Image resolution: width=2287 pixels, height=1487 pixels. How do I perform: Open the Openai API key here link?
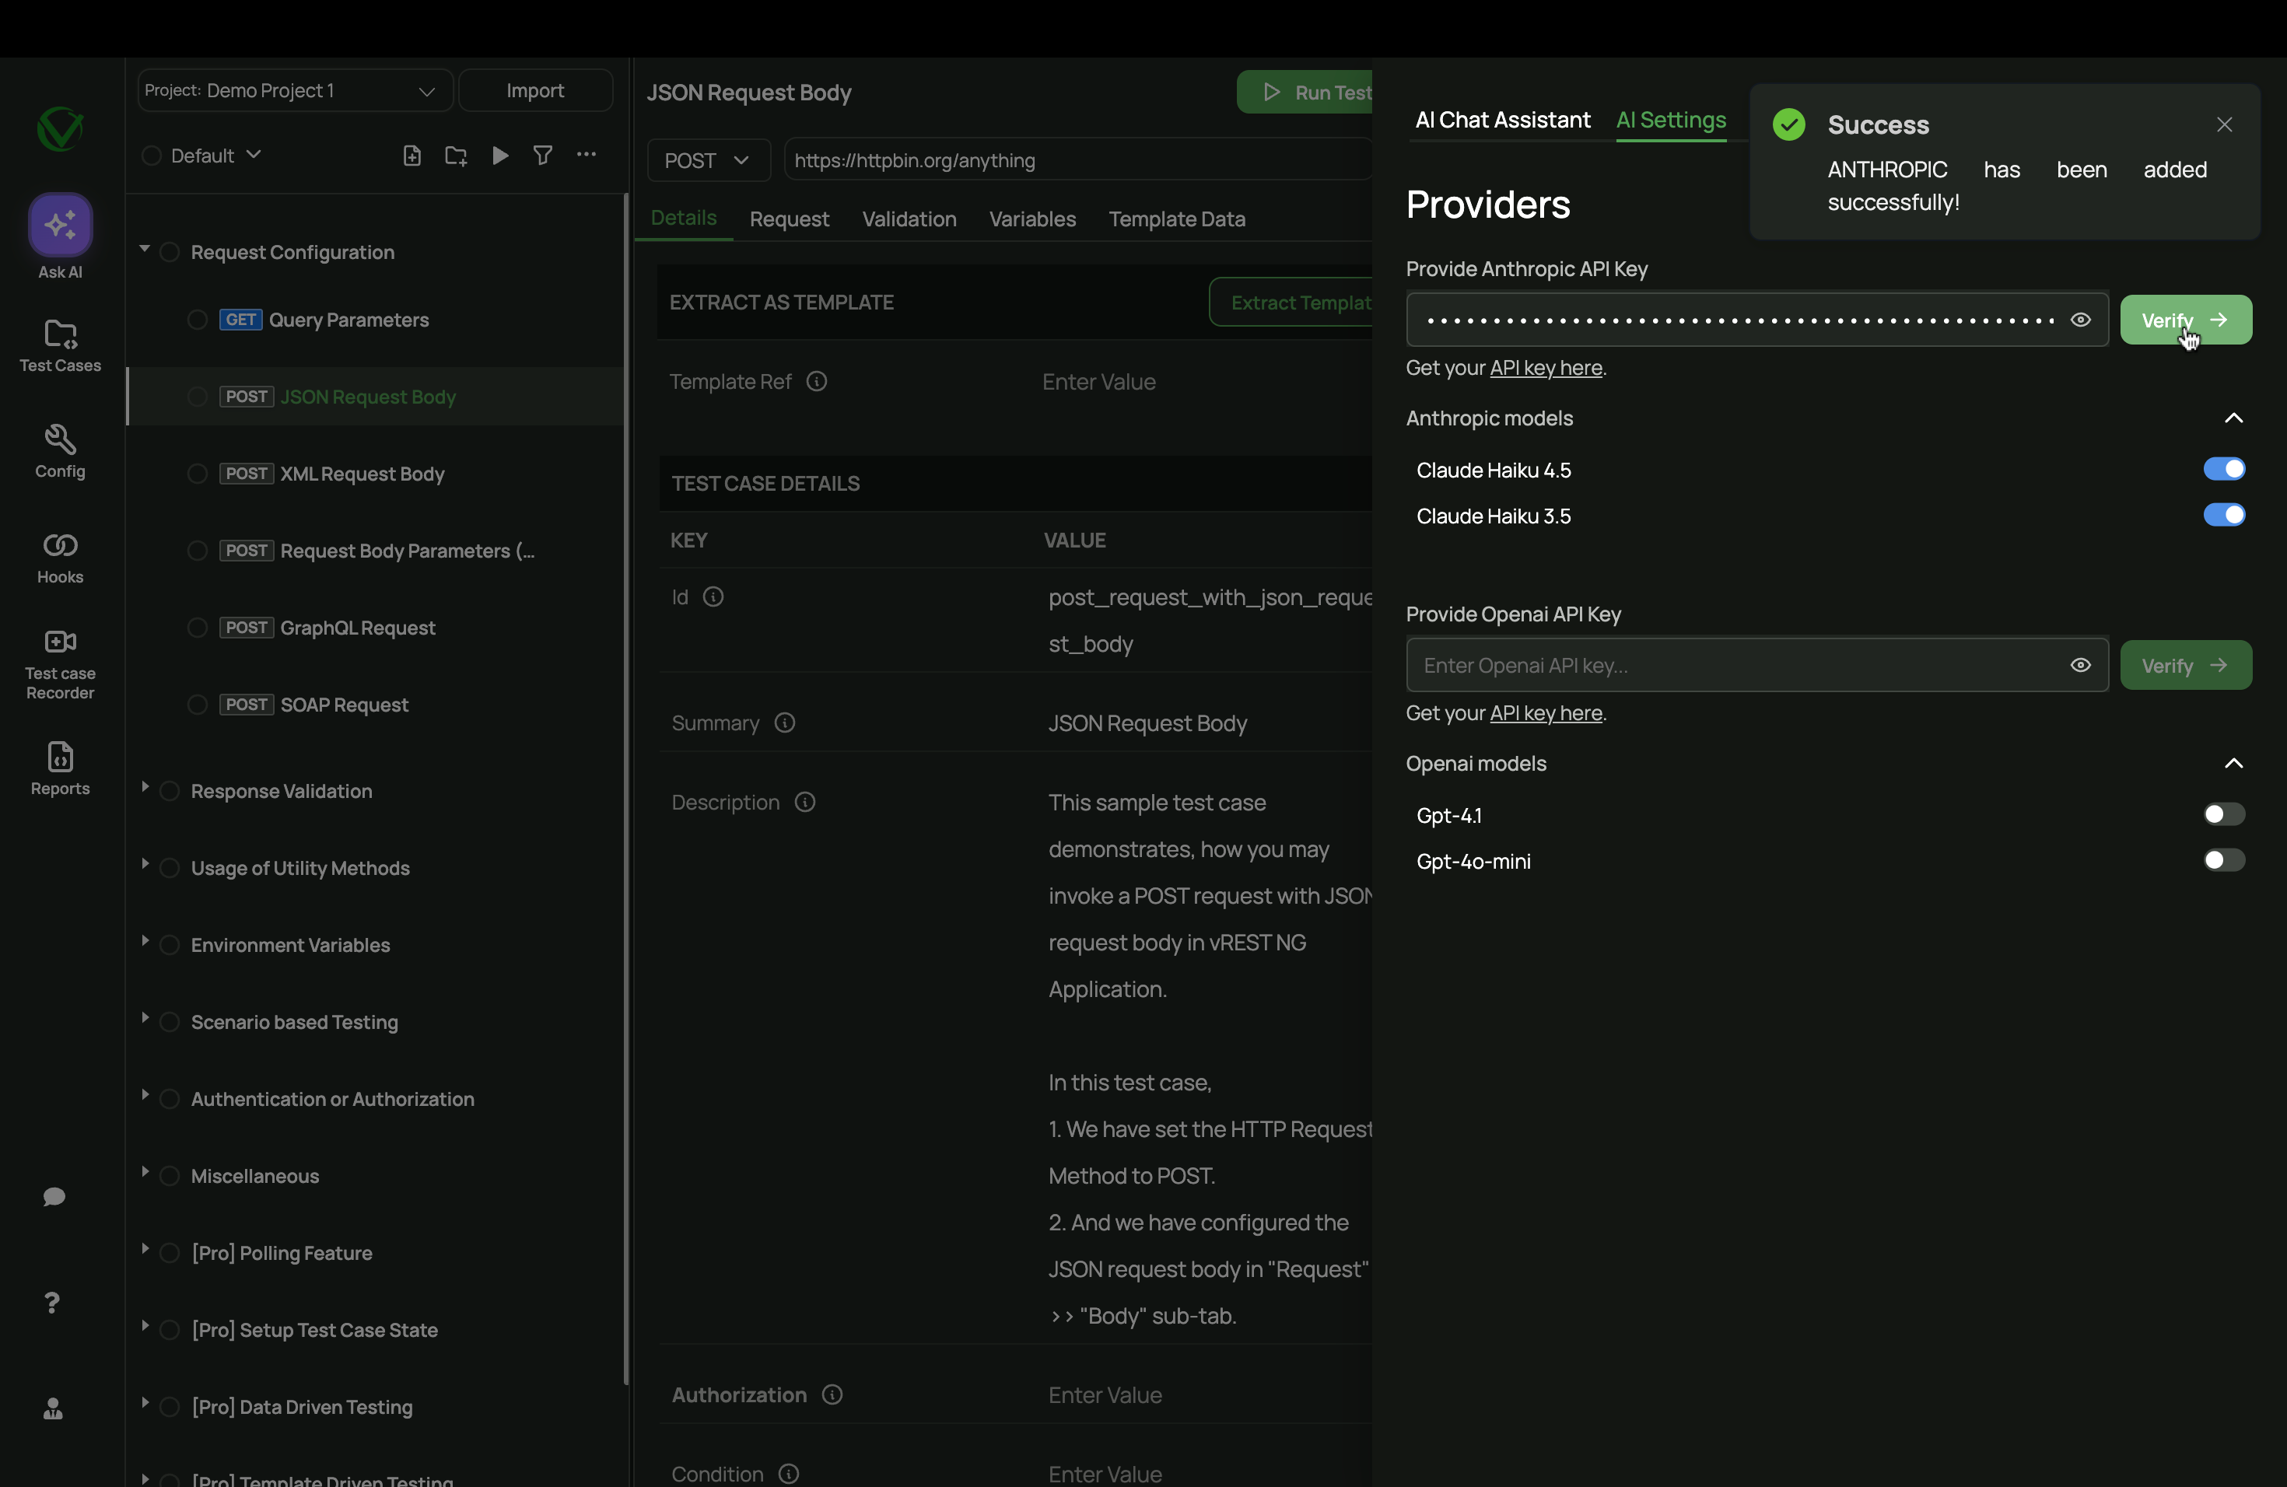point(1545,712)
